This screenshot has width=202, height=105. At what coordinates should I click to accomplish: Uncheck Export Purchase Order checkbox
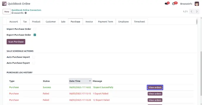point(35,35)
